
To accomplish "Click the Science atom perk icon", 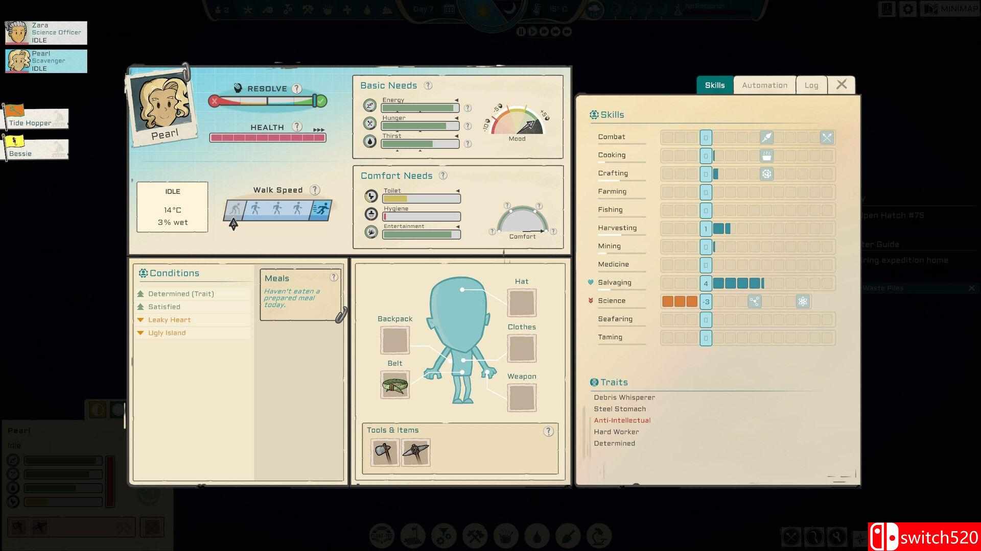I will (802, 302).
